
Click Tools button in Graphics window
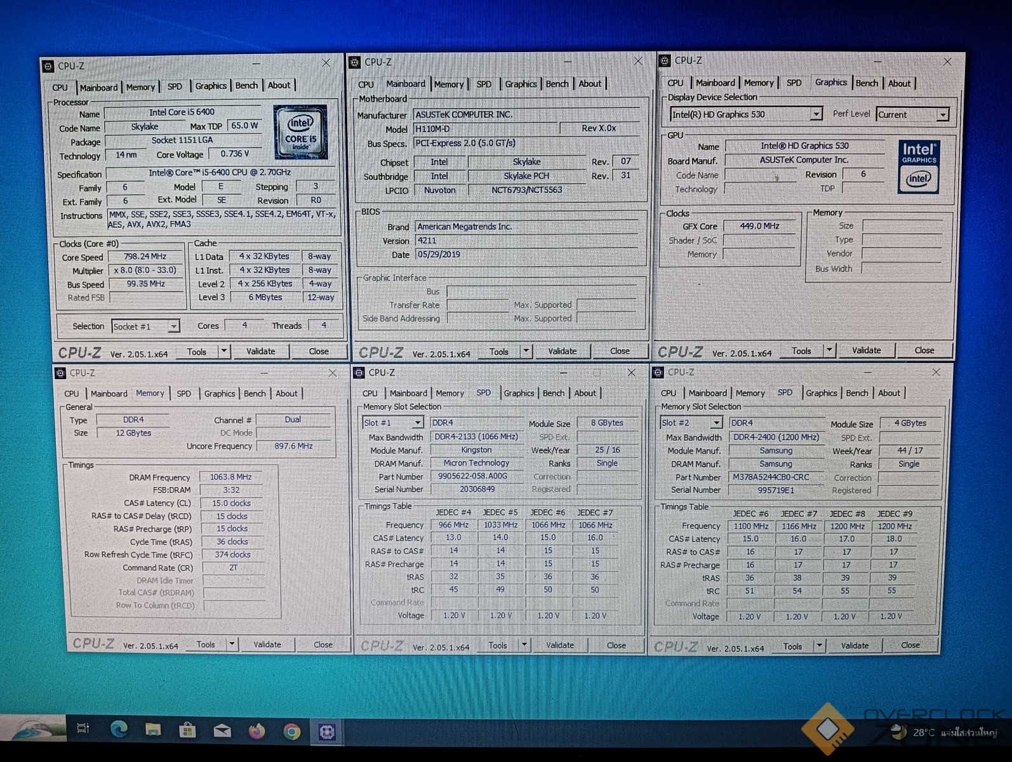pyautogui.click(x=801, y=350)
